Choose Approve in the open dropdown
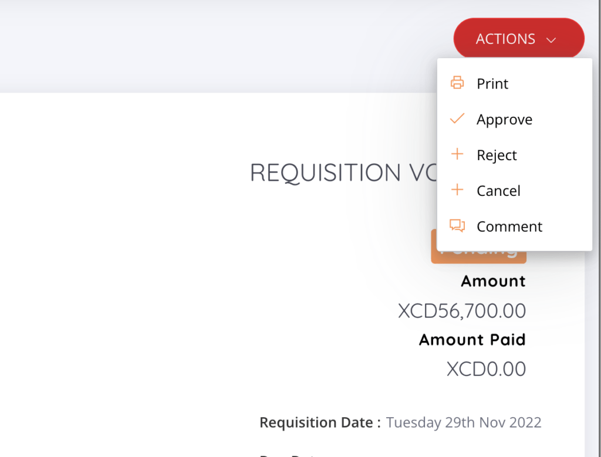 (x=505, y=119)
